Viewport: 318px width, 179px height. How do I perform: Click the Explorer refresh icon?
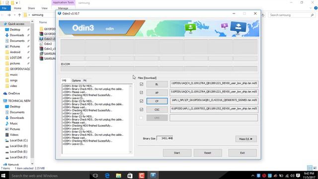click(263, 15)
